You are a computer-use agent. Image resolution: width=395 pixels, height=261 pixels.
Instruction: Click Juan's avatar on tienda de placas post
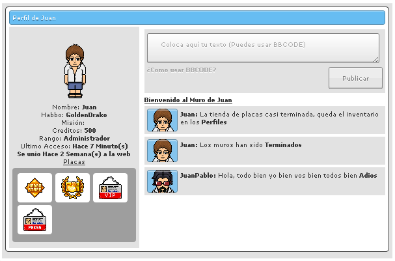click(162, 120)
